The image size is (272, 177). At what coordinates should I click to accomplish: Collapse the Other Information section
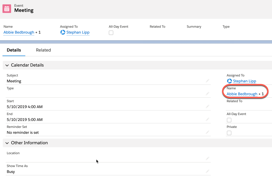click(x=7, y=143)
